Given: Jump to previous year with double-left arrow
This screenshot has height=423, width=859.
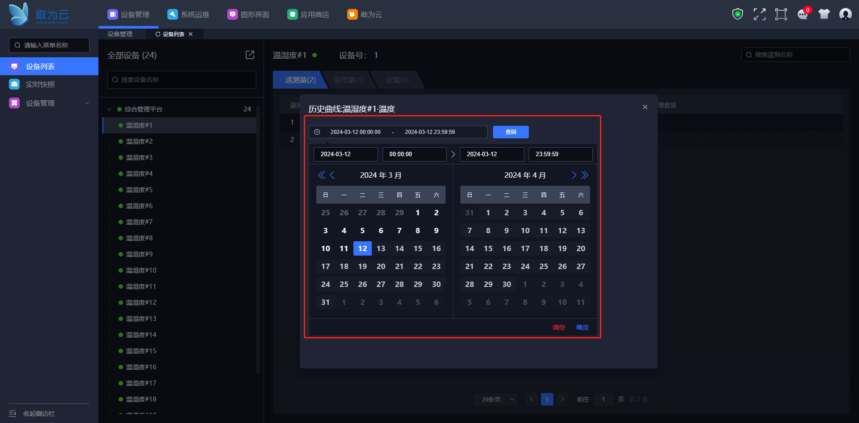Looking at the screenshot, I should point(321,175).
